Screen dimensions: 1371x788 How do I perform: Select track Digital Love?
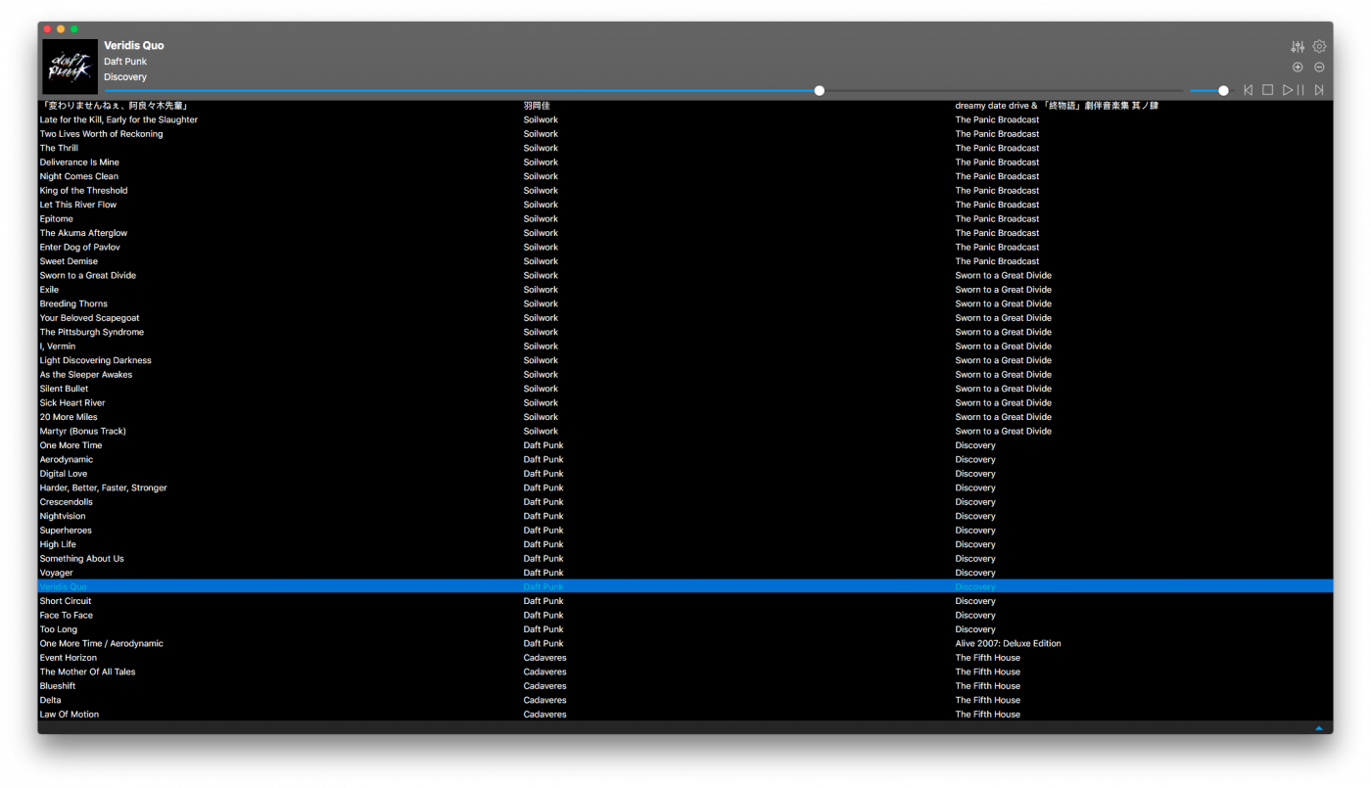click(x=64, y=474)
